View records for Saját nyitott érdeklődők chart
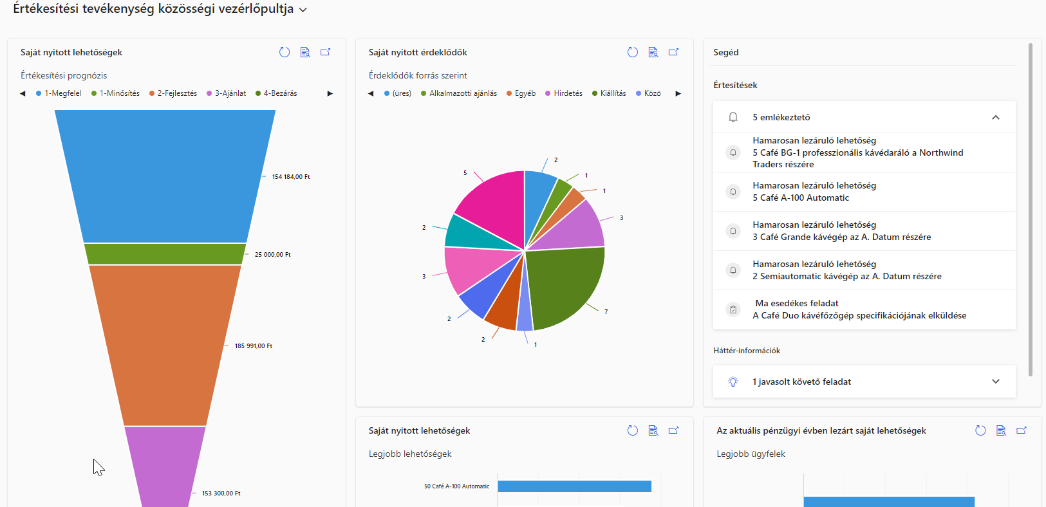The height and width of the screenshot is (507, 1046). pos(653,52)
